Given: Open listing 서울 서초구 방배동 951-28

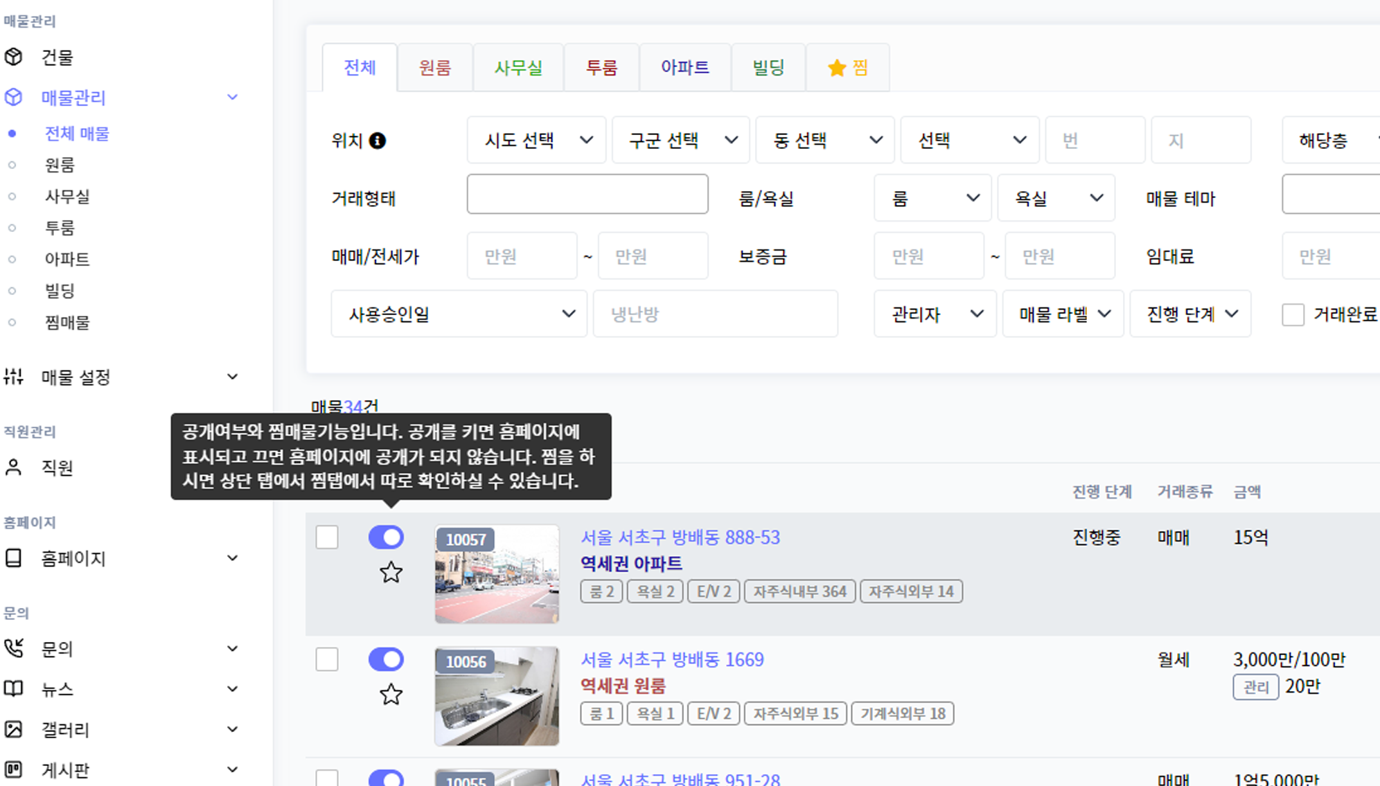Looking at the screenshot, I should click(680, 779).
